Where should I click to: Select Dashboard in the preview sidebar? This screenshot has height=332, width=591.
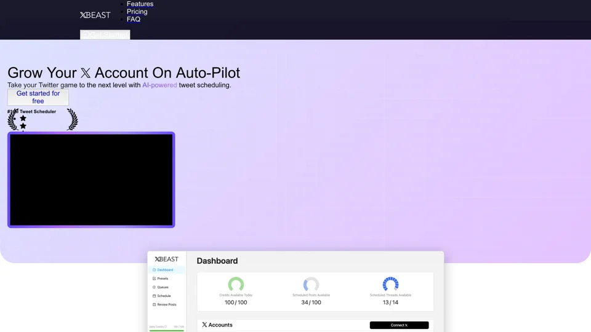pyautogui.click(x=167, y=270)
